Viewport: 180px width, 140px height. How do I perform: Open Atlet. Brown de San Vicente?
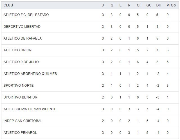point(30,109)
